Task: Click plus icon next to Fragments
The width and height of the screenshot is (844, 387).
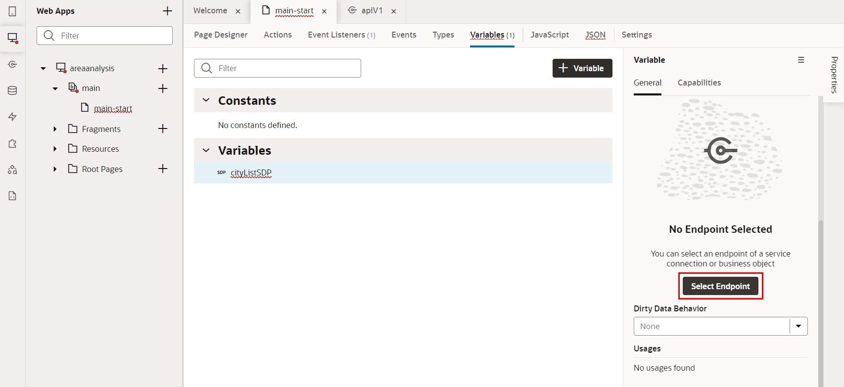Action: [163, 129]
